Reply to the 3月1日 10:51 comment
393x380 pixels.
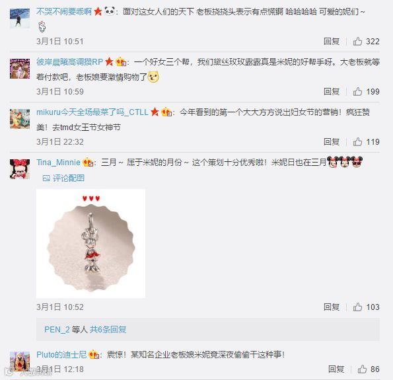point(332,41)
